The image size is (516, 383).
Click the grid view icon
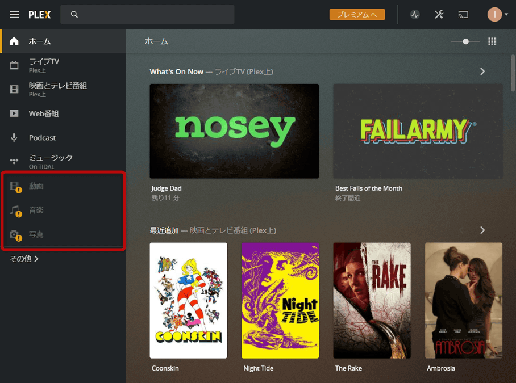[x=492, y=41]
